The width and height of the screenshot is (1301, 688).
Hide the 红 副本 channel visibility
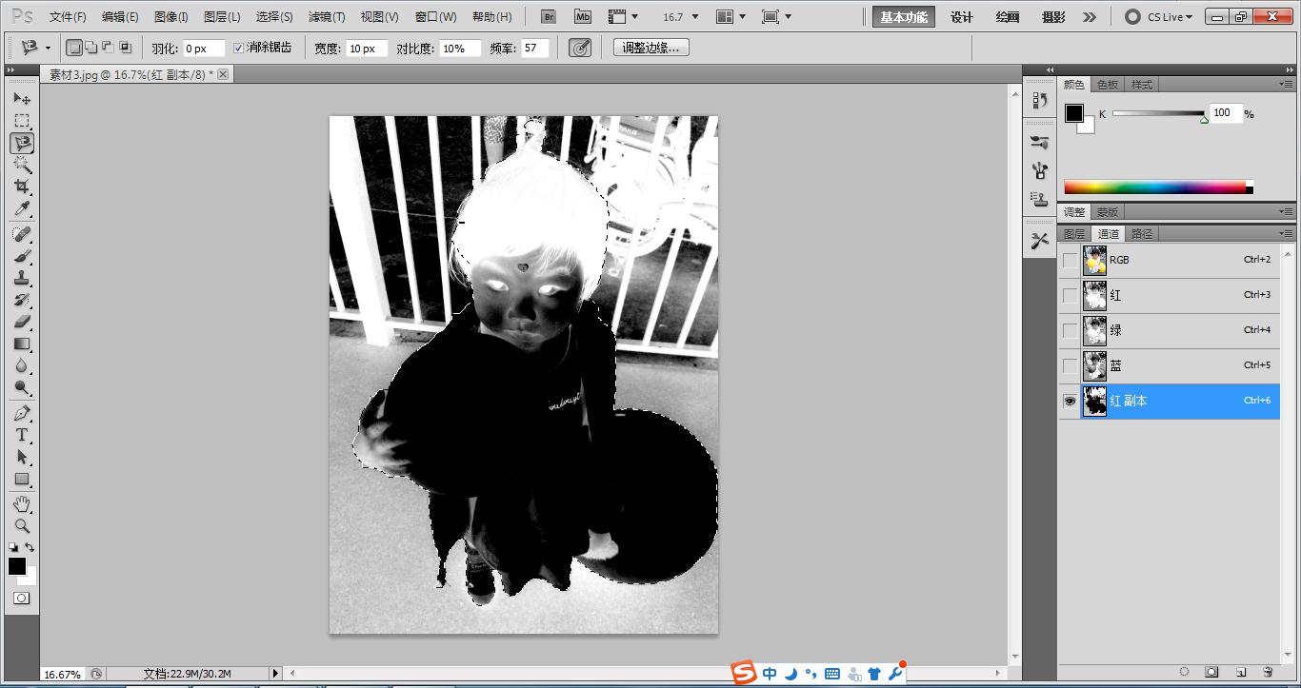pos(1070,401)
